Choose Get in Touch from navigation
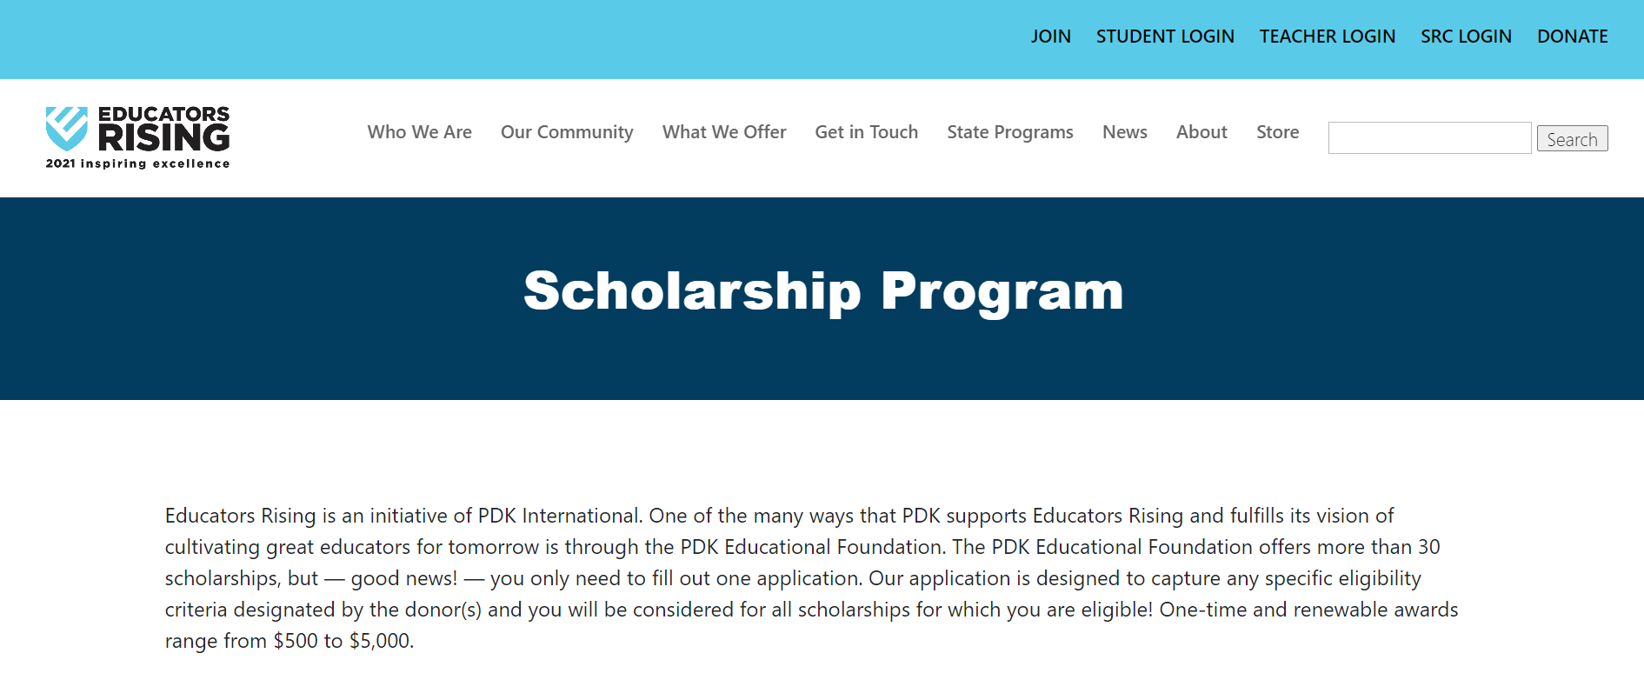 866,132
